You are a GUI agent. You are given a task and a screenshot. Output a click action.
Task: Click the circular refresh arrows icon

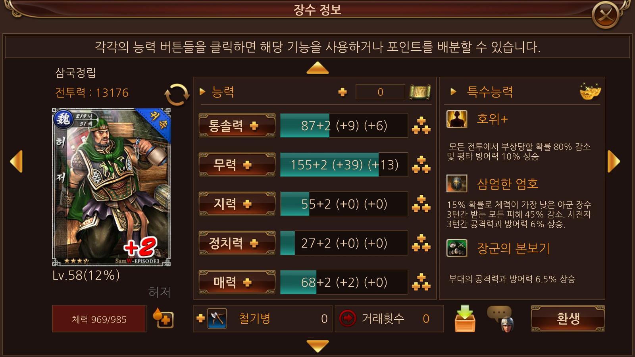pos(177,95)
